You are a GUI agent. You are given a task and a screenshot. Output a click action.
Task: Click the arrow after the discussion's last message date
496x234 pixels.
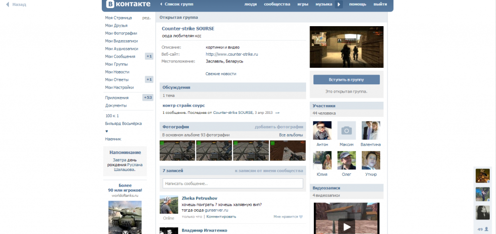tap(278, 113)
